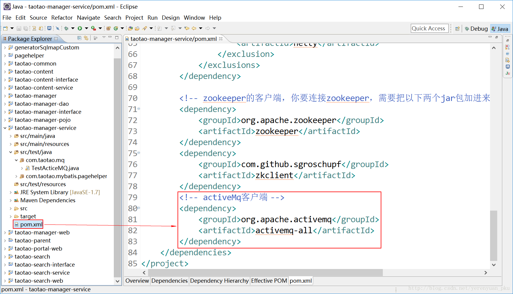Open the New wizard dropdown arrow
Screen dimensions: 513x294
[12, 28]
